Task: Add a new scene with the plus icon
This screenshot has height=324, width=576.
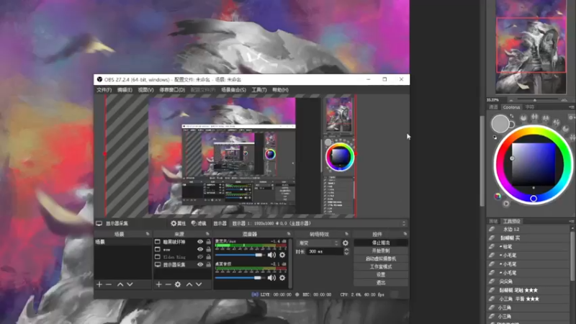Action: (x=99, y=284)
